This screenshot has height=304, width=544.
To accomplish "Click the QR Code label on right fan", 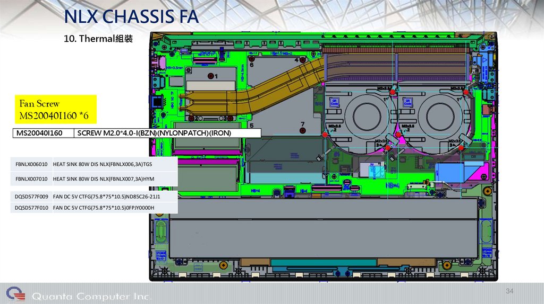I will 407,102.
